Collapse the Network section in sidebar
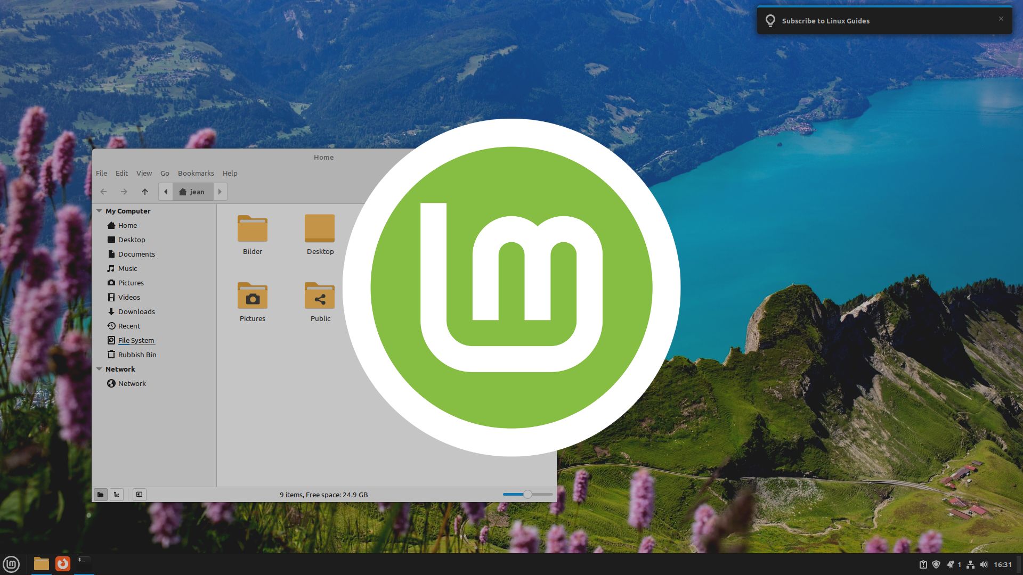The image size is (1023, 575). pos(99,369)
